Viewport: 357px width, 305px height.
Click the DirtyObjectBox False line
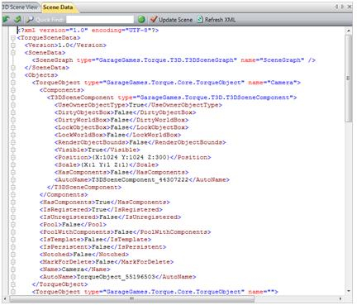[126, 112]
